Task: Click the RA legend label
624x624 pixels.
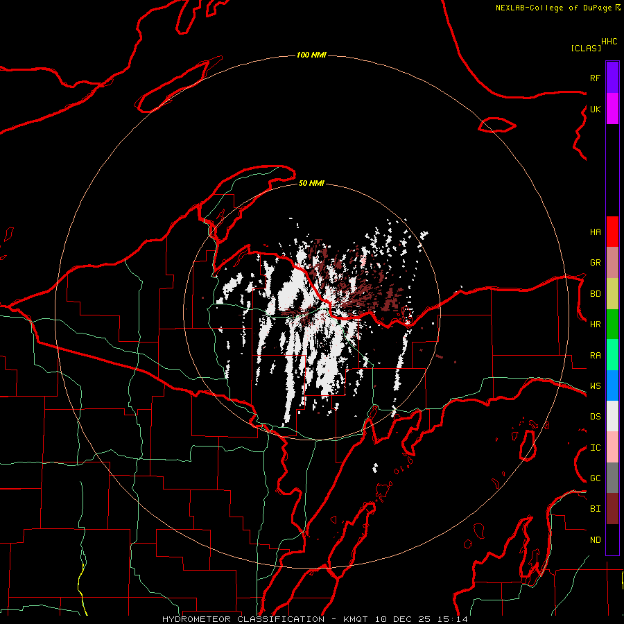Action: pyautogui.click(x=595, y=356)
